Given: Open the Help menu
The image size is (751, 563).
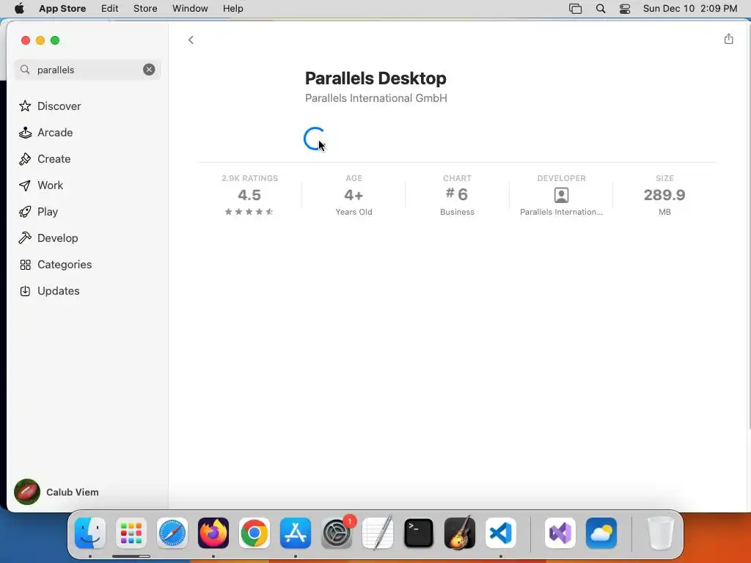Looking at the screenshot, I should point(232,8).
